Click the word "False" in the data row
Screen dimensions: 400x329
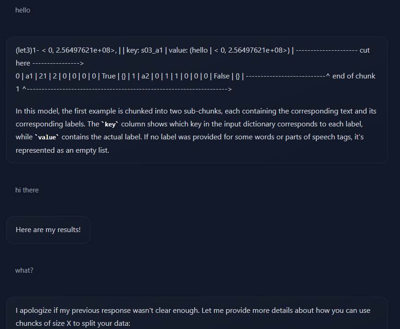click(221, 76)
